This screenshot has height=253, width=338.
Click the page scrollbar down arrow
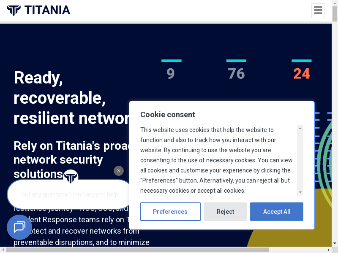tap(335, 243)
